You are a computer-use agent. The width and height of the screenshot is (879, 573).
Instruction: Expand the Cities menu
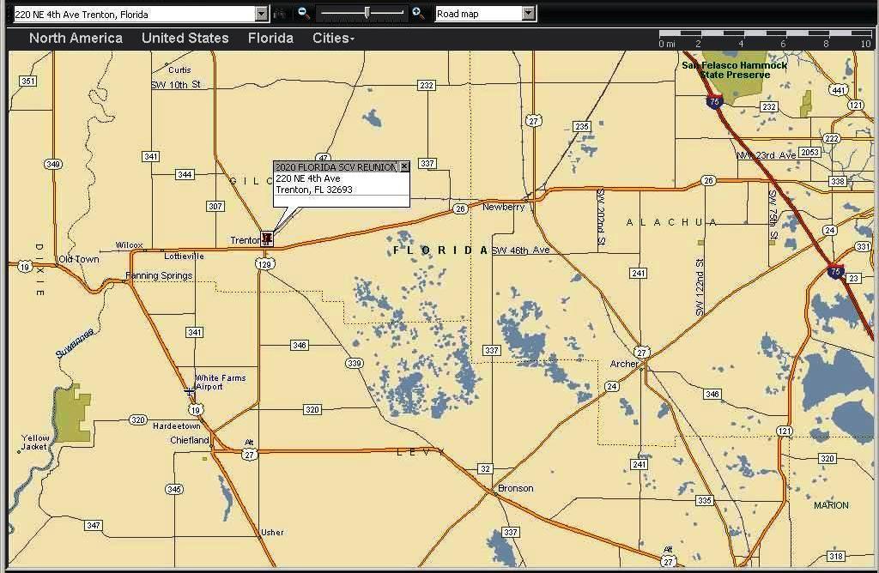pos(333,38)
